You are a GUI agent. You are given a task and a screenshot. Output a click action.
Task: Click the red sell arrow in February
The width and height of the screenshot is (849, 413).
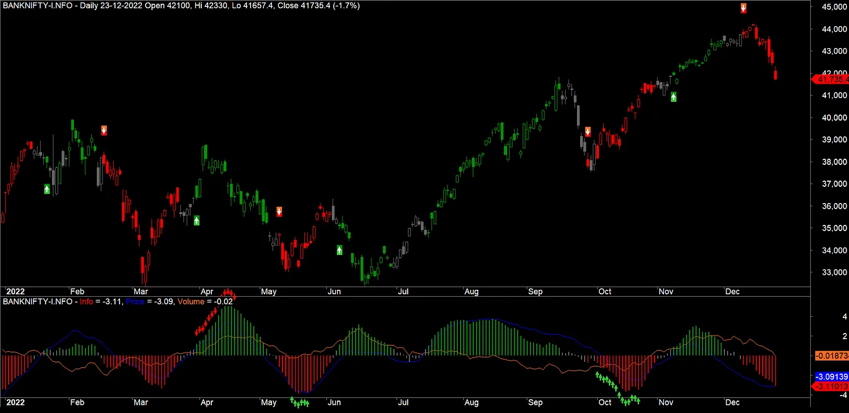click(104, 131)
